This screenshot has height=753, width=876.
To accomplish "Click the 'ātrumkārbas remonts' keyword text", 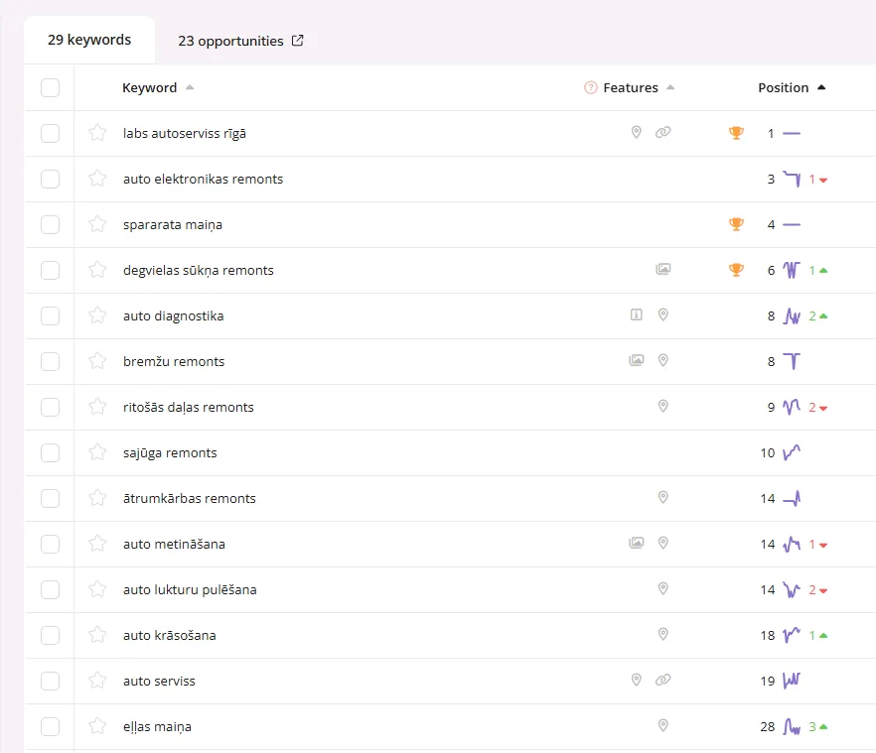I will coord(190,498).
